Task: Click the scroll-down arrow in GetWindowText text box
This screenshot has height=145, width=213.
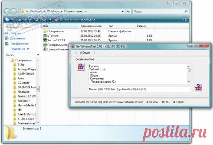Action: [x=189, y=82]
